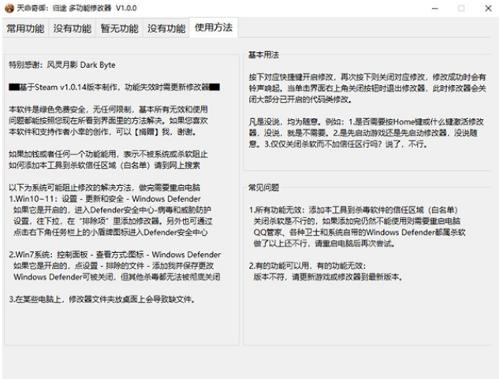
Task: Click line 3.在某些电脑上，修改器文件夹放桌面
Action: click(x=102, y=299)
